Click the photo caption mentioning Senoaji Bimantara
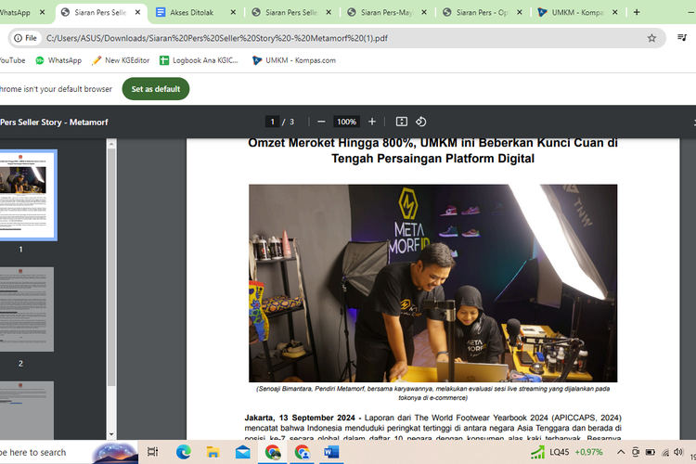Image resolution: width=696 pixels, height=464 pixels. 432,393
